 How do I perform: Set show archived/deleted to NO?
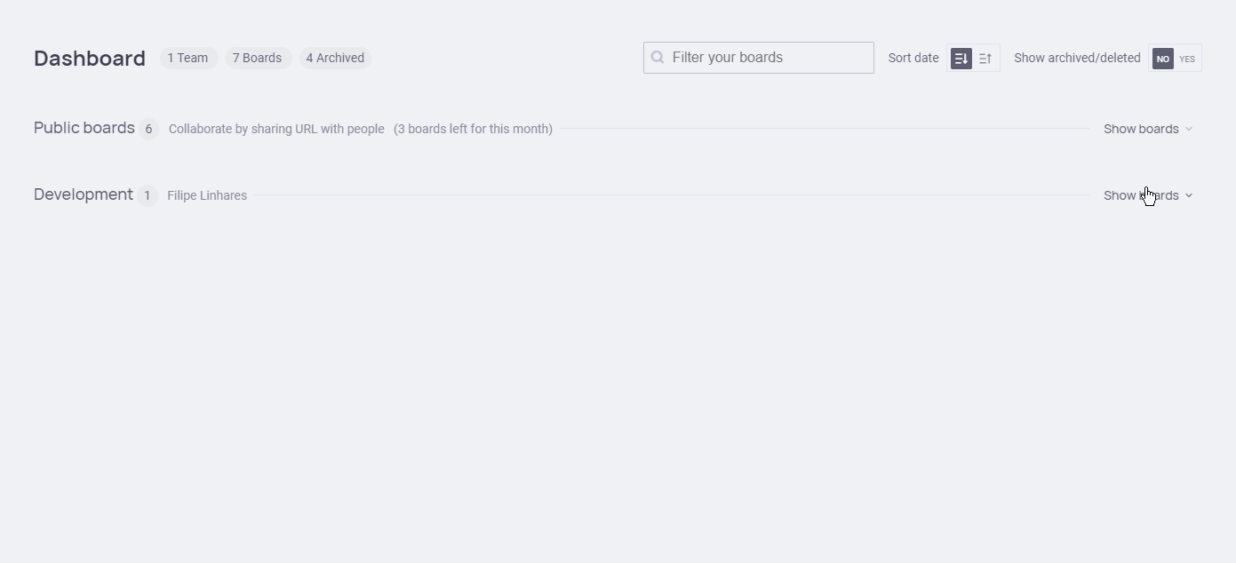coord(1162,59)
